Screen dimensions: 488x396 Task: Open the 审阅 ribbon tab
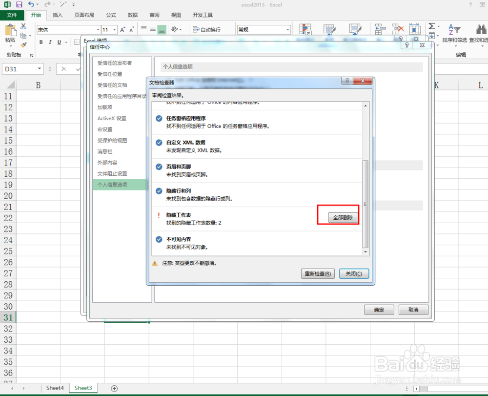154,15
